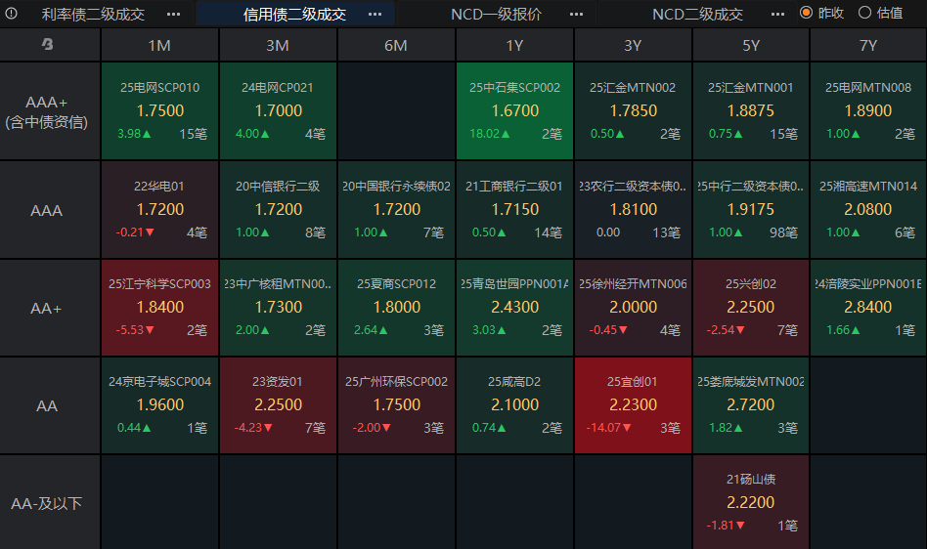Select the 昨收 radio option
927x549 pixels.
coord(821,13)
